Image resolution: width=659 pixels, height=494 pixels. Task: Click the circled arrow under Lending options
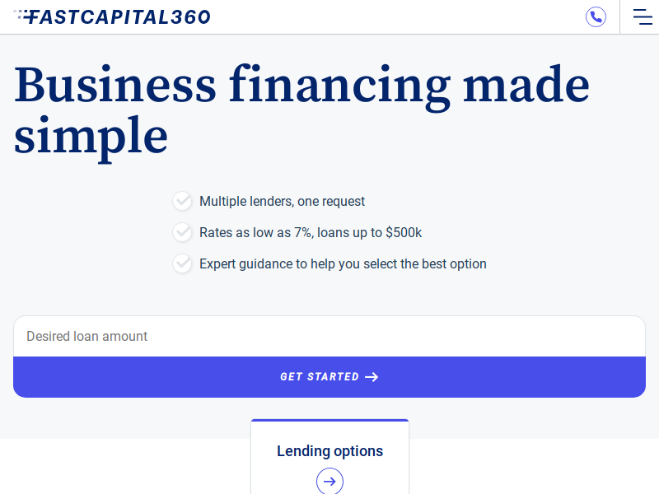(x=329, y=481)
